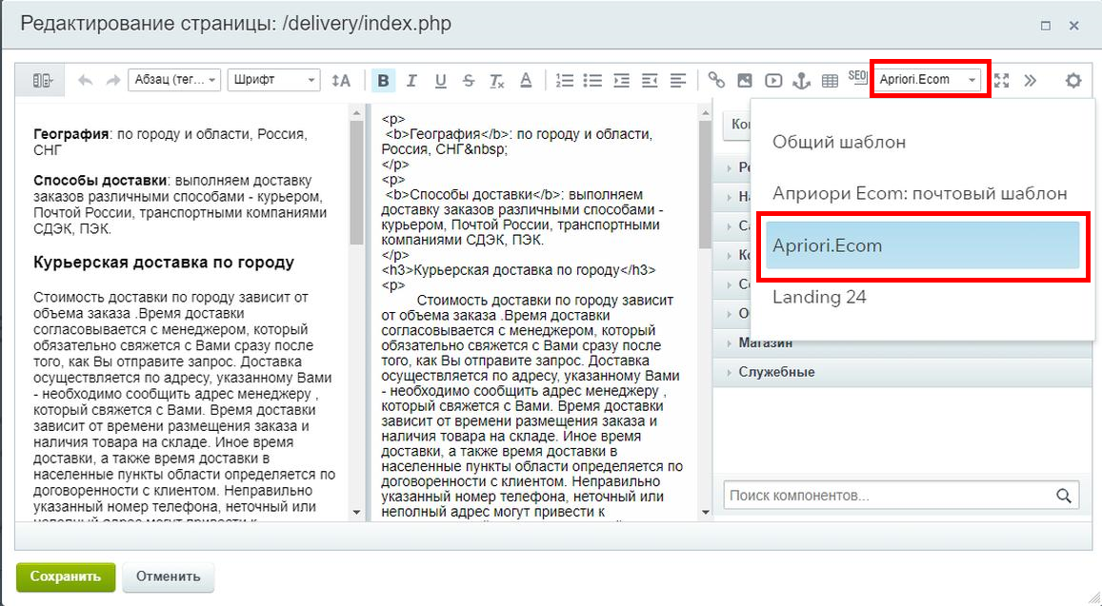This screenshot has width=1102, height=606.
Task: Select Общий шаблон from the list
Action: coord(839,143)
